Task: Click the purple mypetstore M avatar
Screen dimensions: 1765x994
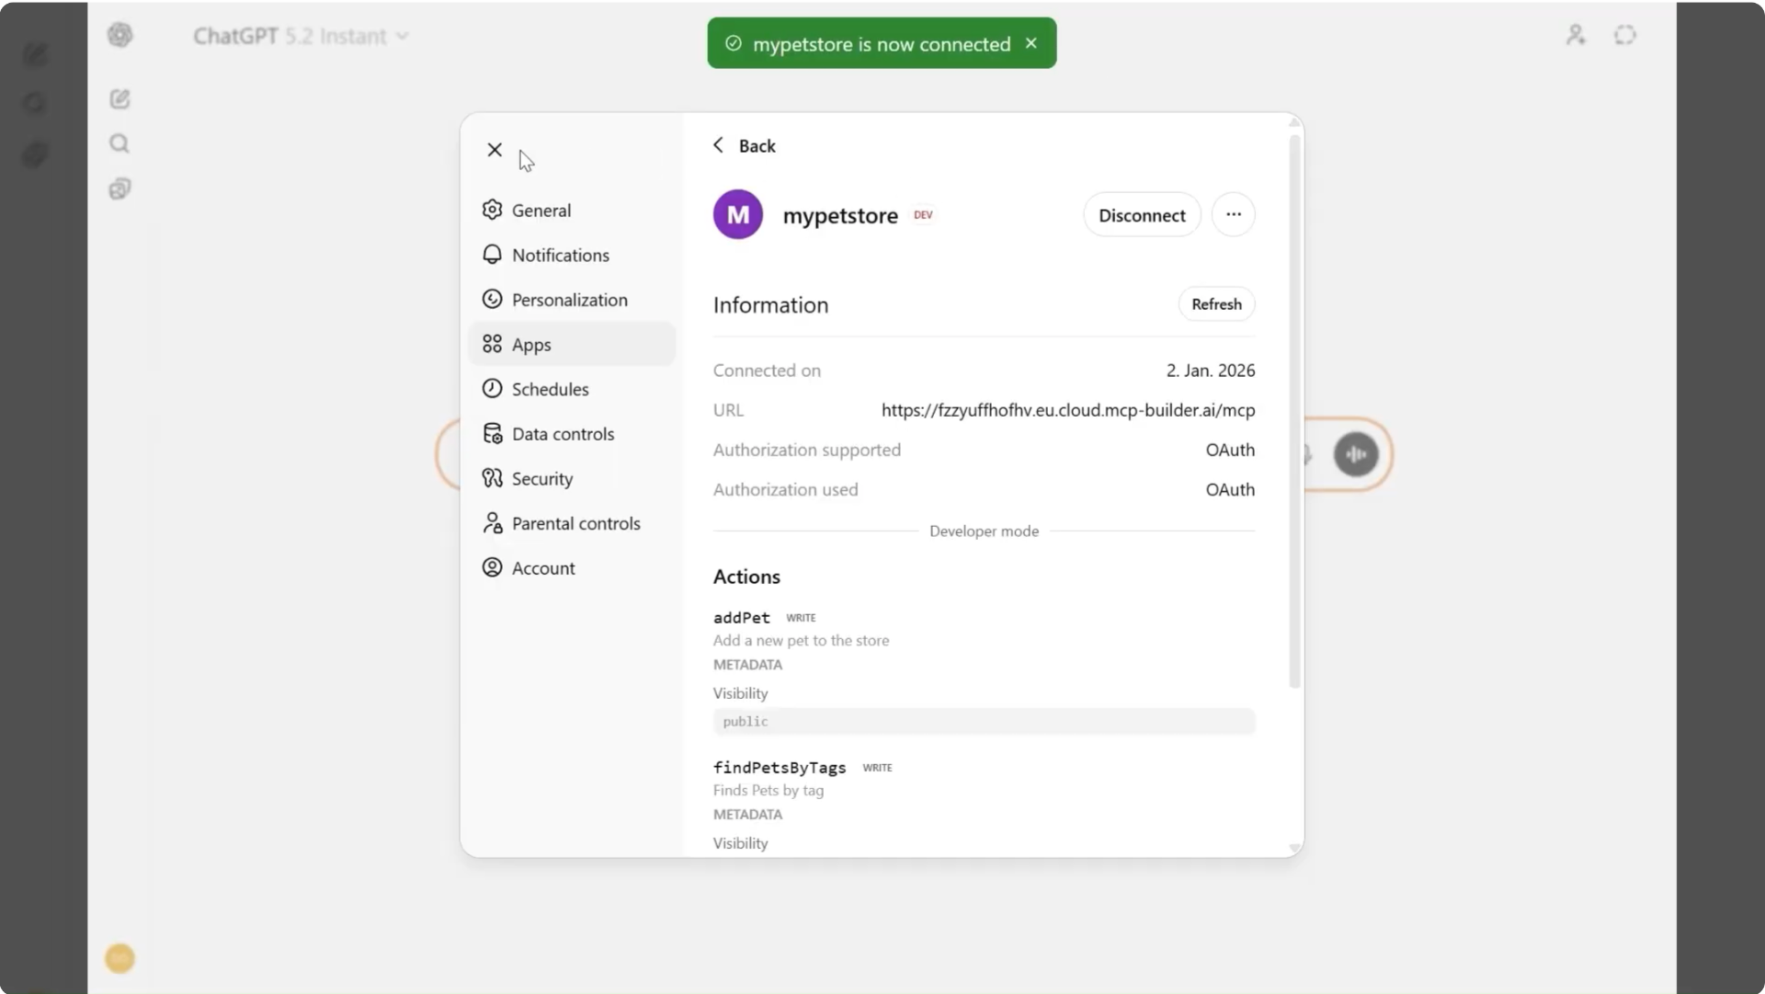Action: [737, 214]
